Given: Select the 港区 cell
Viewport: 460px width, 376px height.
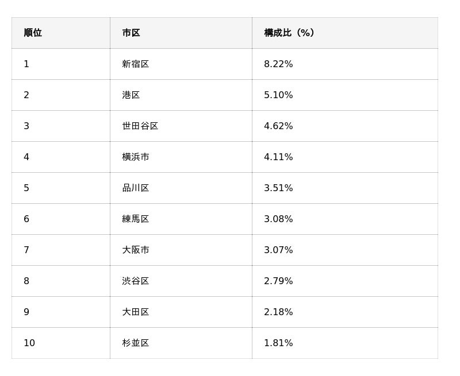Looking at the screenshot, I should 131,95.
